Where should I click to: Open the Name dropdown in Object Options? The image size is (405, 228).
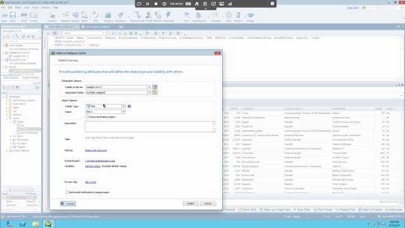pyautogui.click(x=123, y=111)
